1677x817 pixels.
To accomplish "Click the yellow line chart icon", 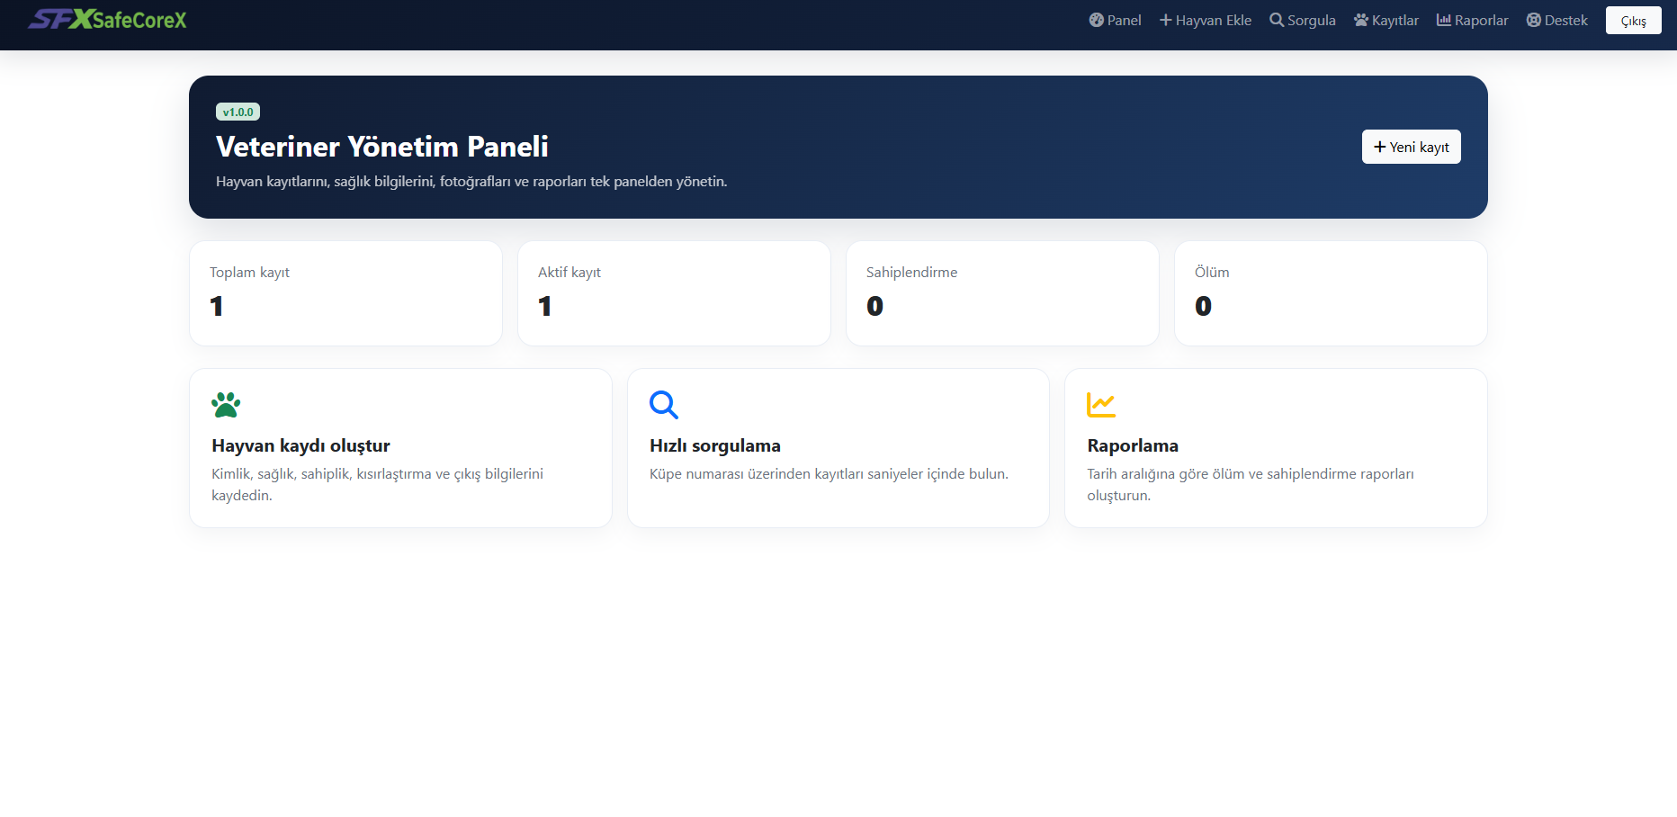I will [1101, 405].
